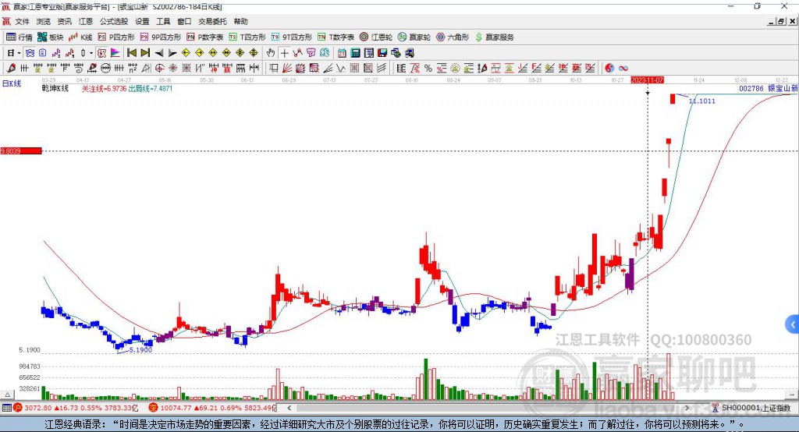Screen dimensions: 799x432
Task: Select the red pen drawing tool
Action: tap(11, 68)
